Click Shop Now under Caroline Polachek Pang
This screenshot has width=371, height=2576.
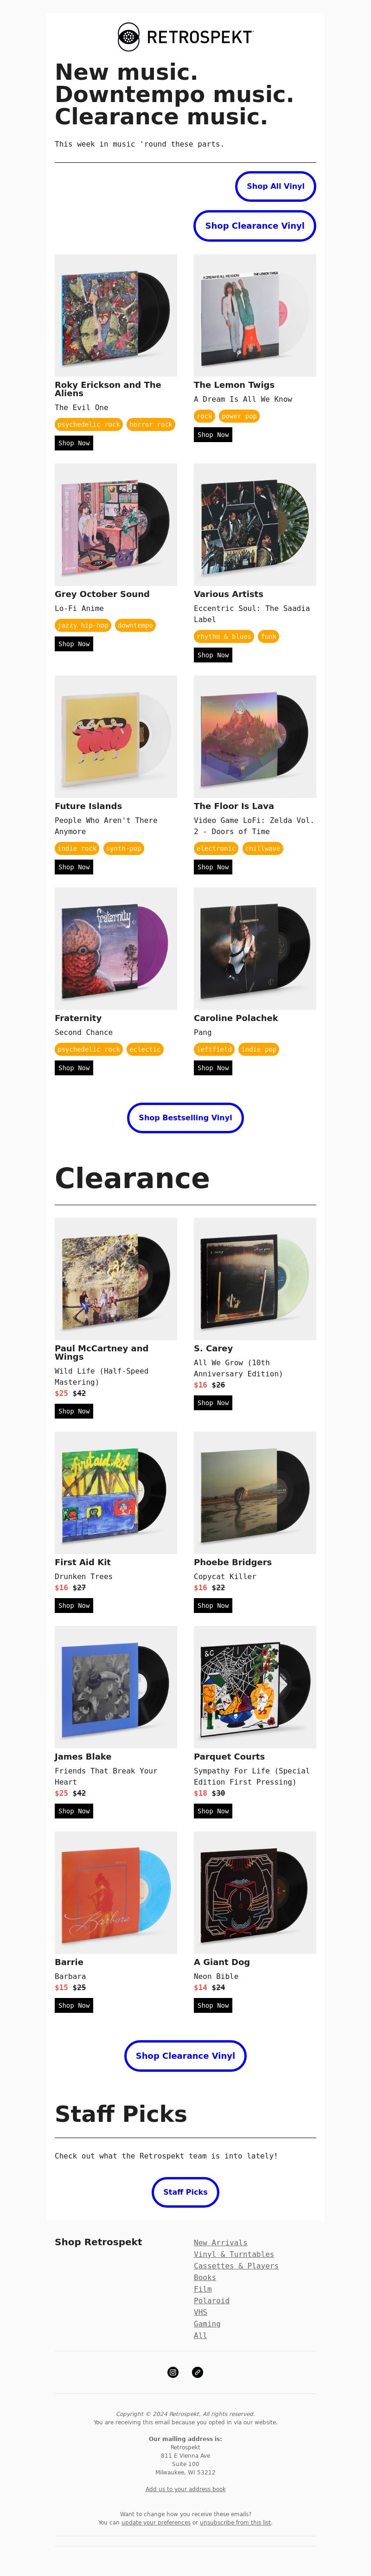[x=213, y=1068]
